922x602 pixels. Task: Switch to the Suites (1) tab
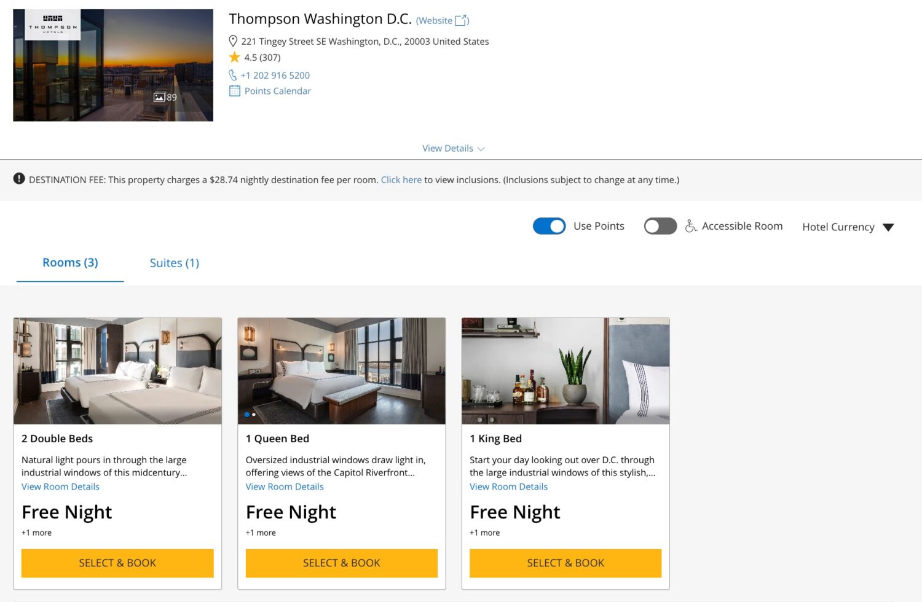[x=175, y=262]
